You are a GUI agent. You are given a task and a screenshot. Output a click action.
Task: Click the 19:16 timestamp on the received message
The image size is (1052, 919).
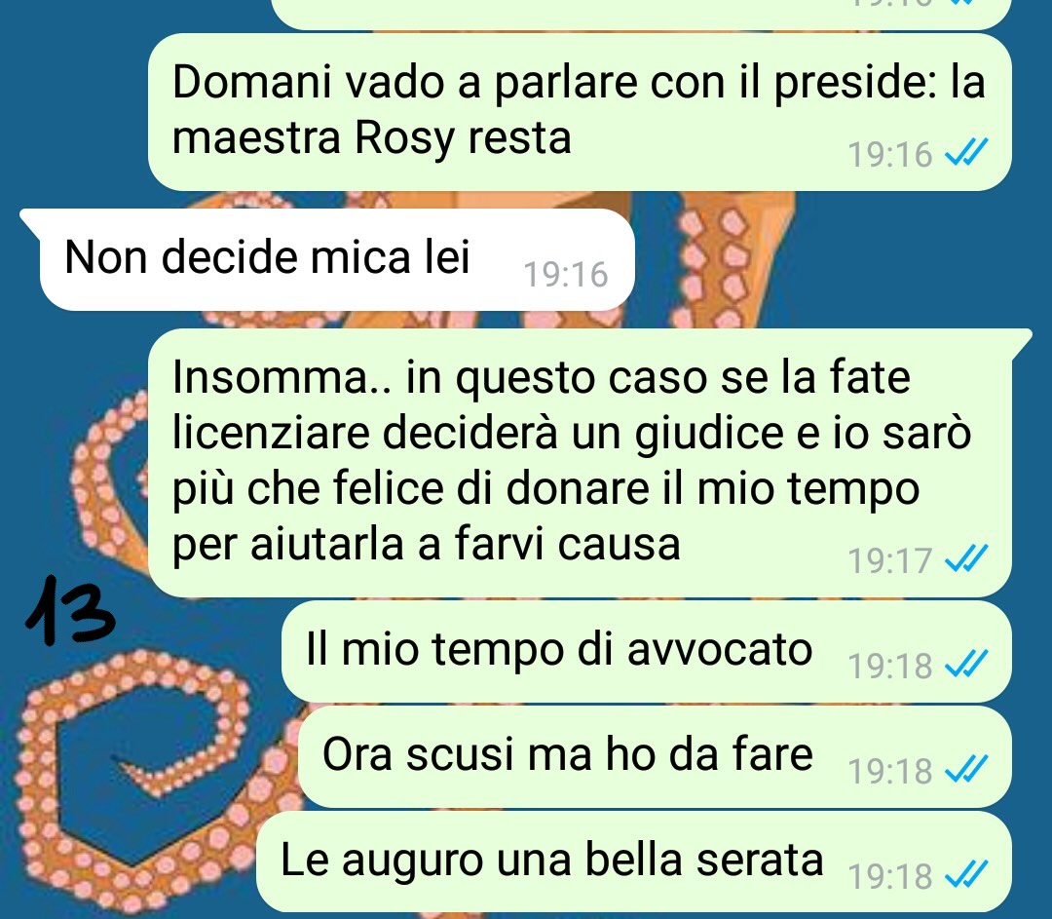click(566, 275)
